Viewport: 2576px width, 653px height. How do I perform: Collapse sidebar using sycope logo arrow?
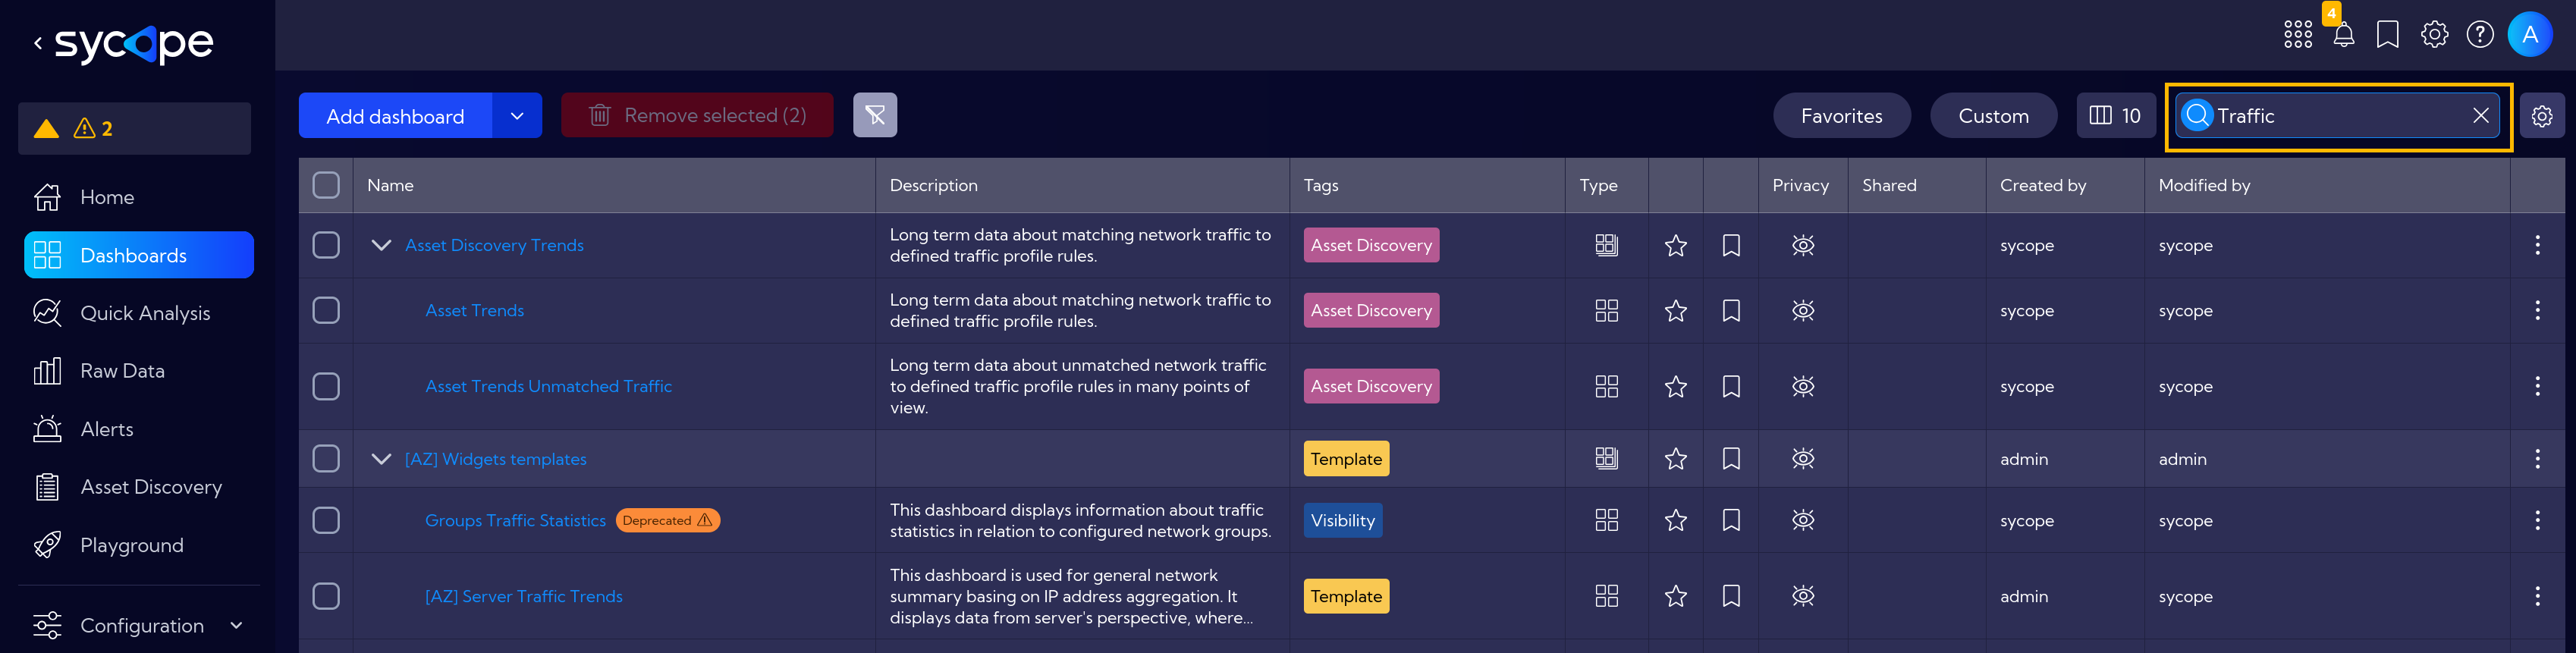(x=38, y=43)
